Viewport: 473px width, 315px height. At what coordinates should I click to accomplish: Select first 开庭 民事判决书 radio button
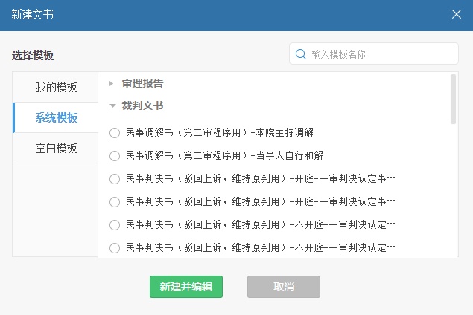click(115, 179)
